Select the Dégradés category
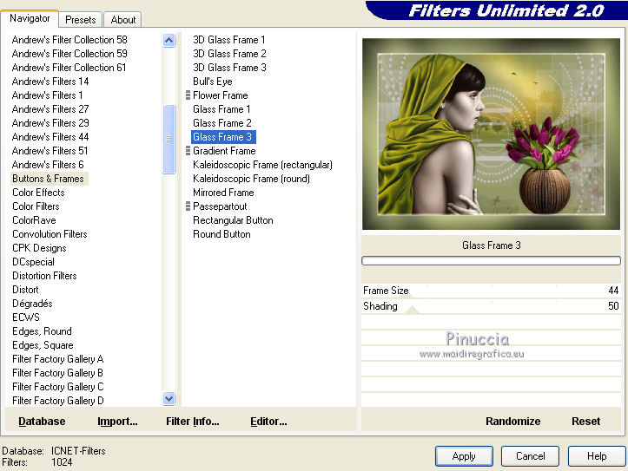Viewport: 628px width, 471px height. tap(32, 304)
